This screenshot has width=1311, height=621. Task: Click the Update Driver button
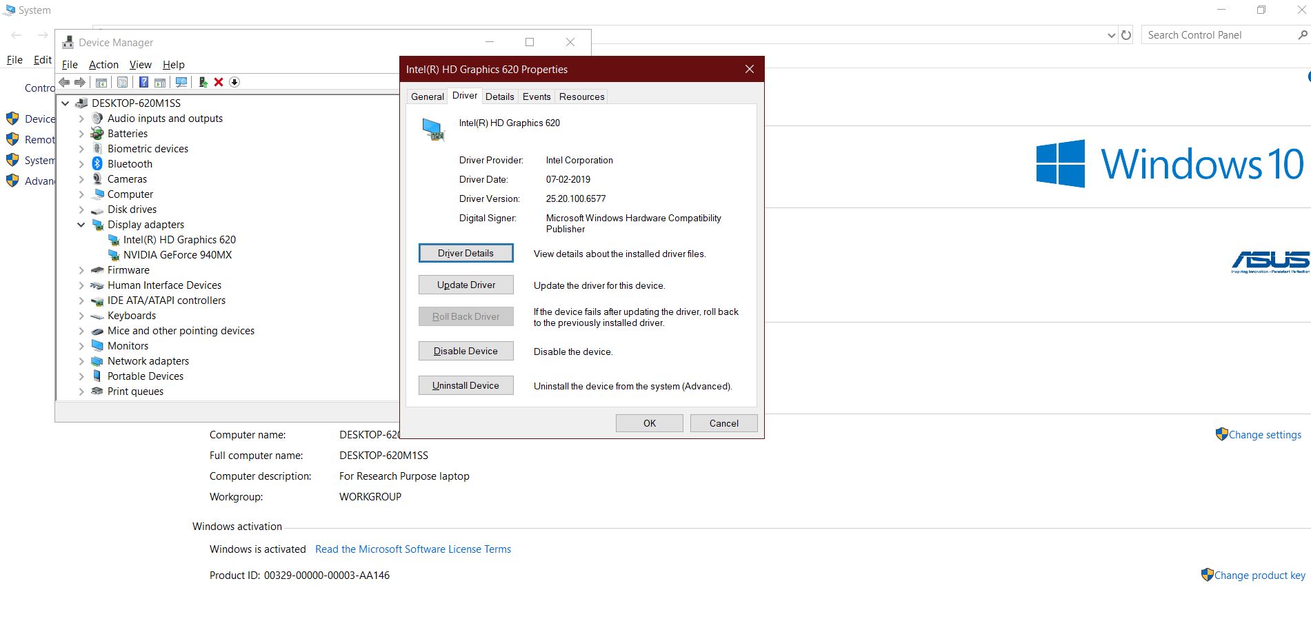tap(466, 285)
